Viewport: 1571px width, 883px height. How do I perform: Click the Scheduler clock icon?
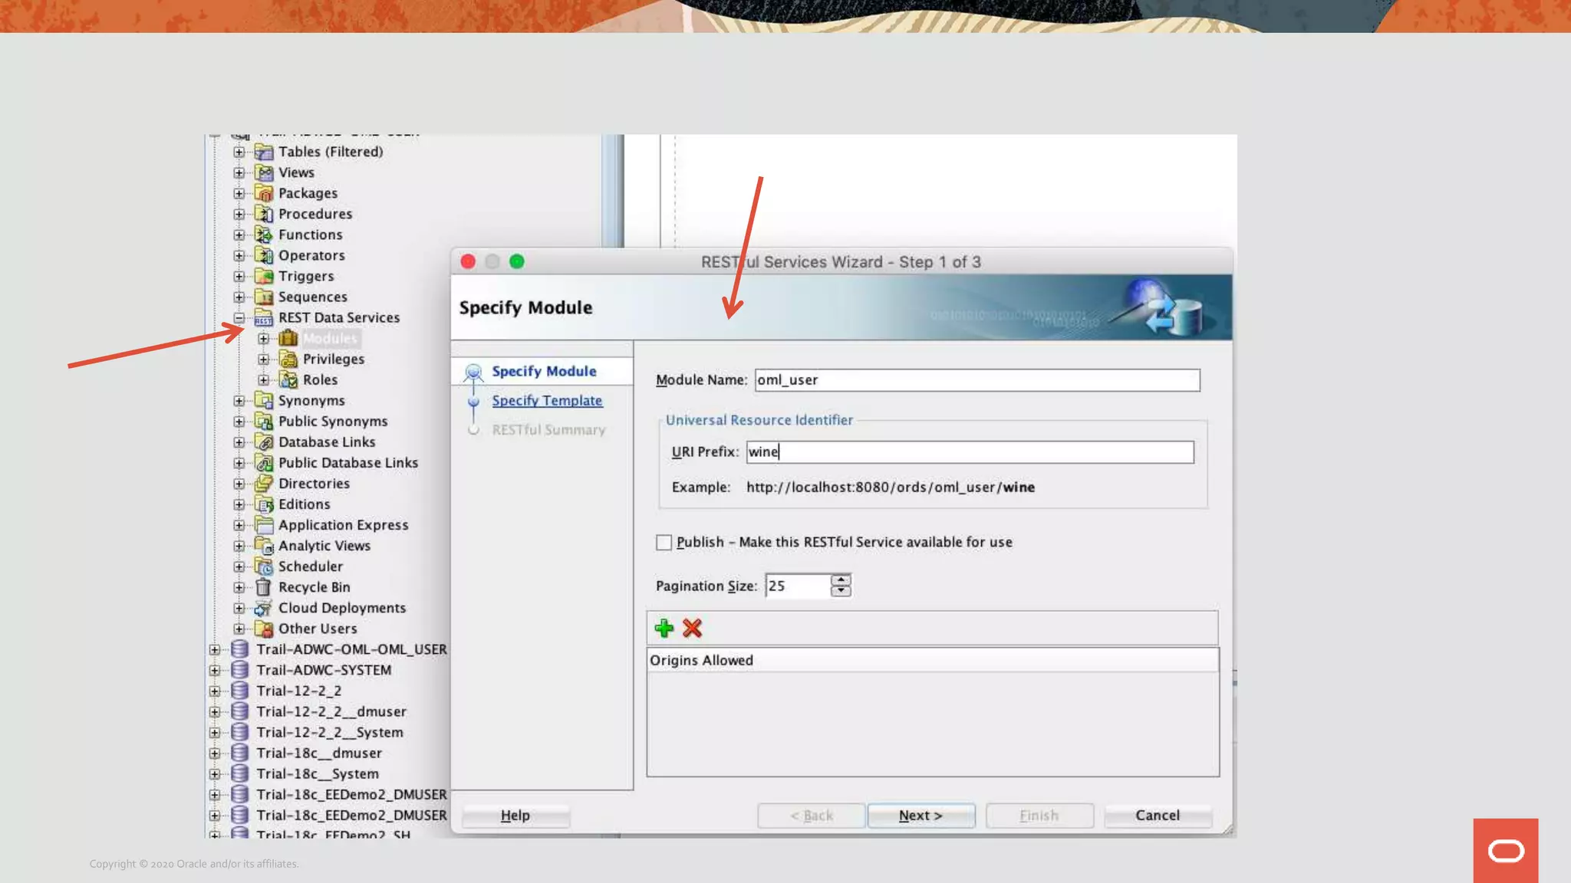[264, 566]
